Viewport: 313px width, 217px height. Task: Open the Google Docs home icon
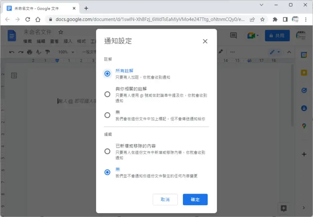click(x=12, y=35)
